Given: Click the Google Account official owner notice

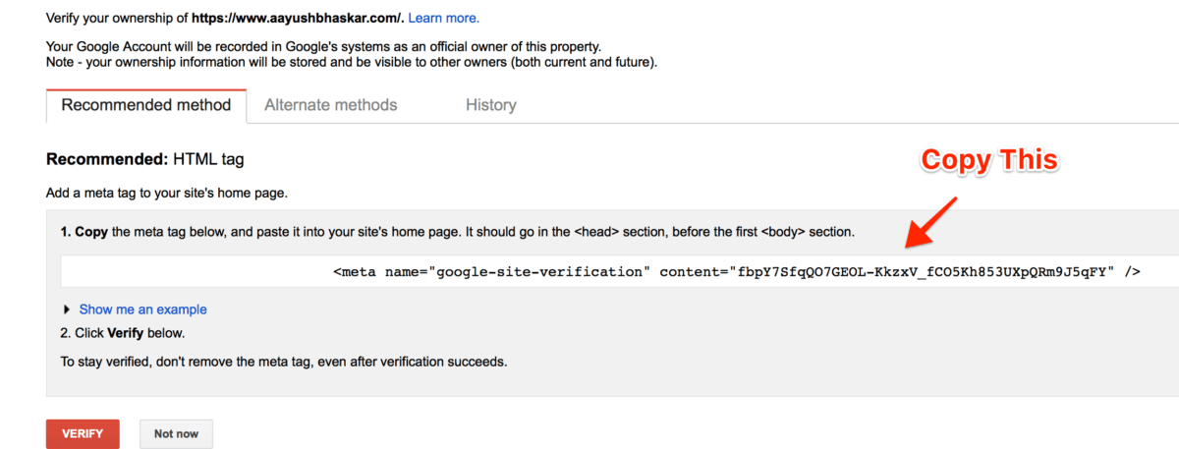Looking at the screenshot, I should pyautogui.click(x=323, y=46).
